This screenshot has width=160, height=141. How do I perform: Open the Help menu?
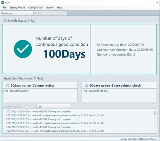coord(59,8)
